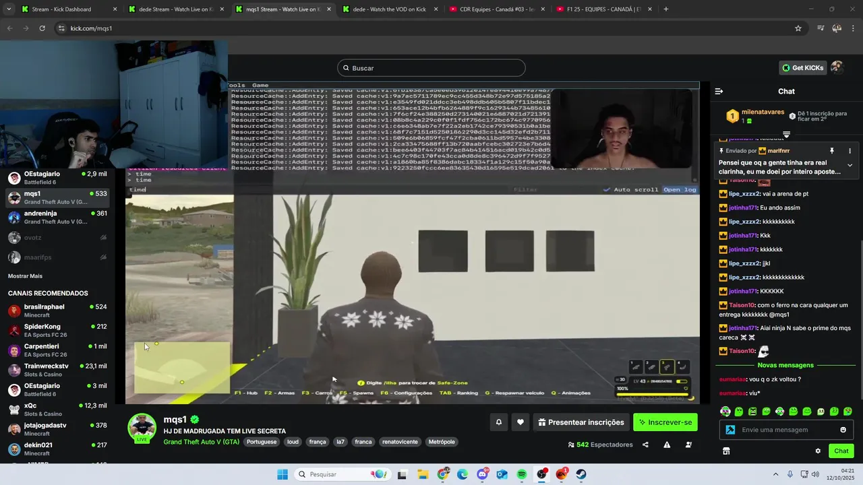Bookmark this page with the star icon
Image resolution: width=863 pixels, height=485 pixels.
tap(798, 28)
